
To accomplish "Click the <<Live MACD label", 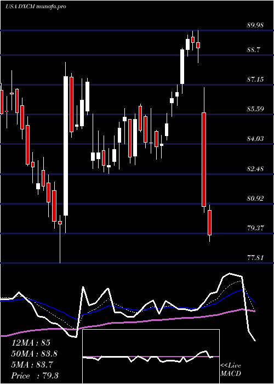I will tap(231, 370).
